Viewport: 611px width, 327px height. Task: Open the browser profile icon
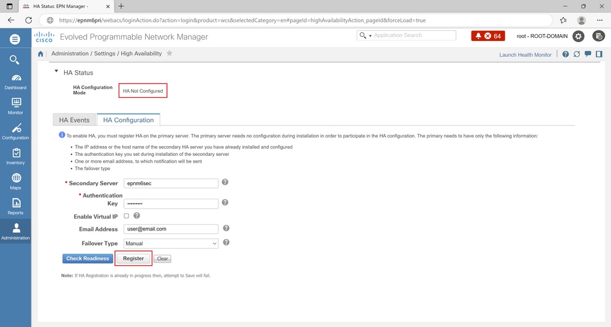point(582,20)
